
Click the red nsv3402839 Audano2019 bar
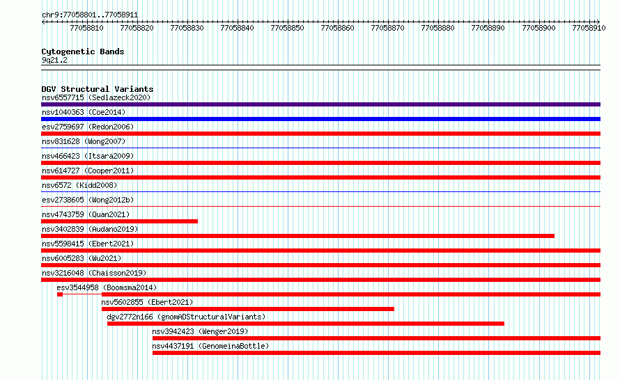pyautogui.click(x=297, y=236)
